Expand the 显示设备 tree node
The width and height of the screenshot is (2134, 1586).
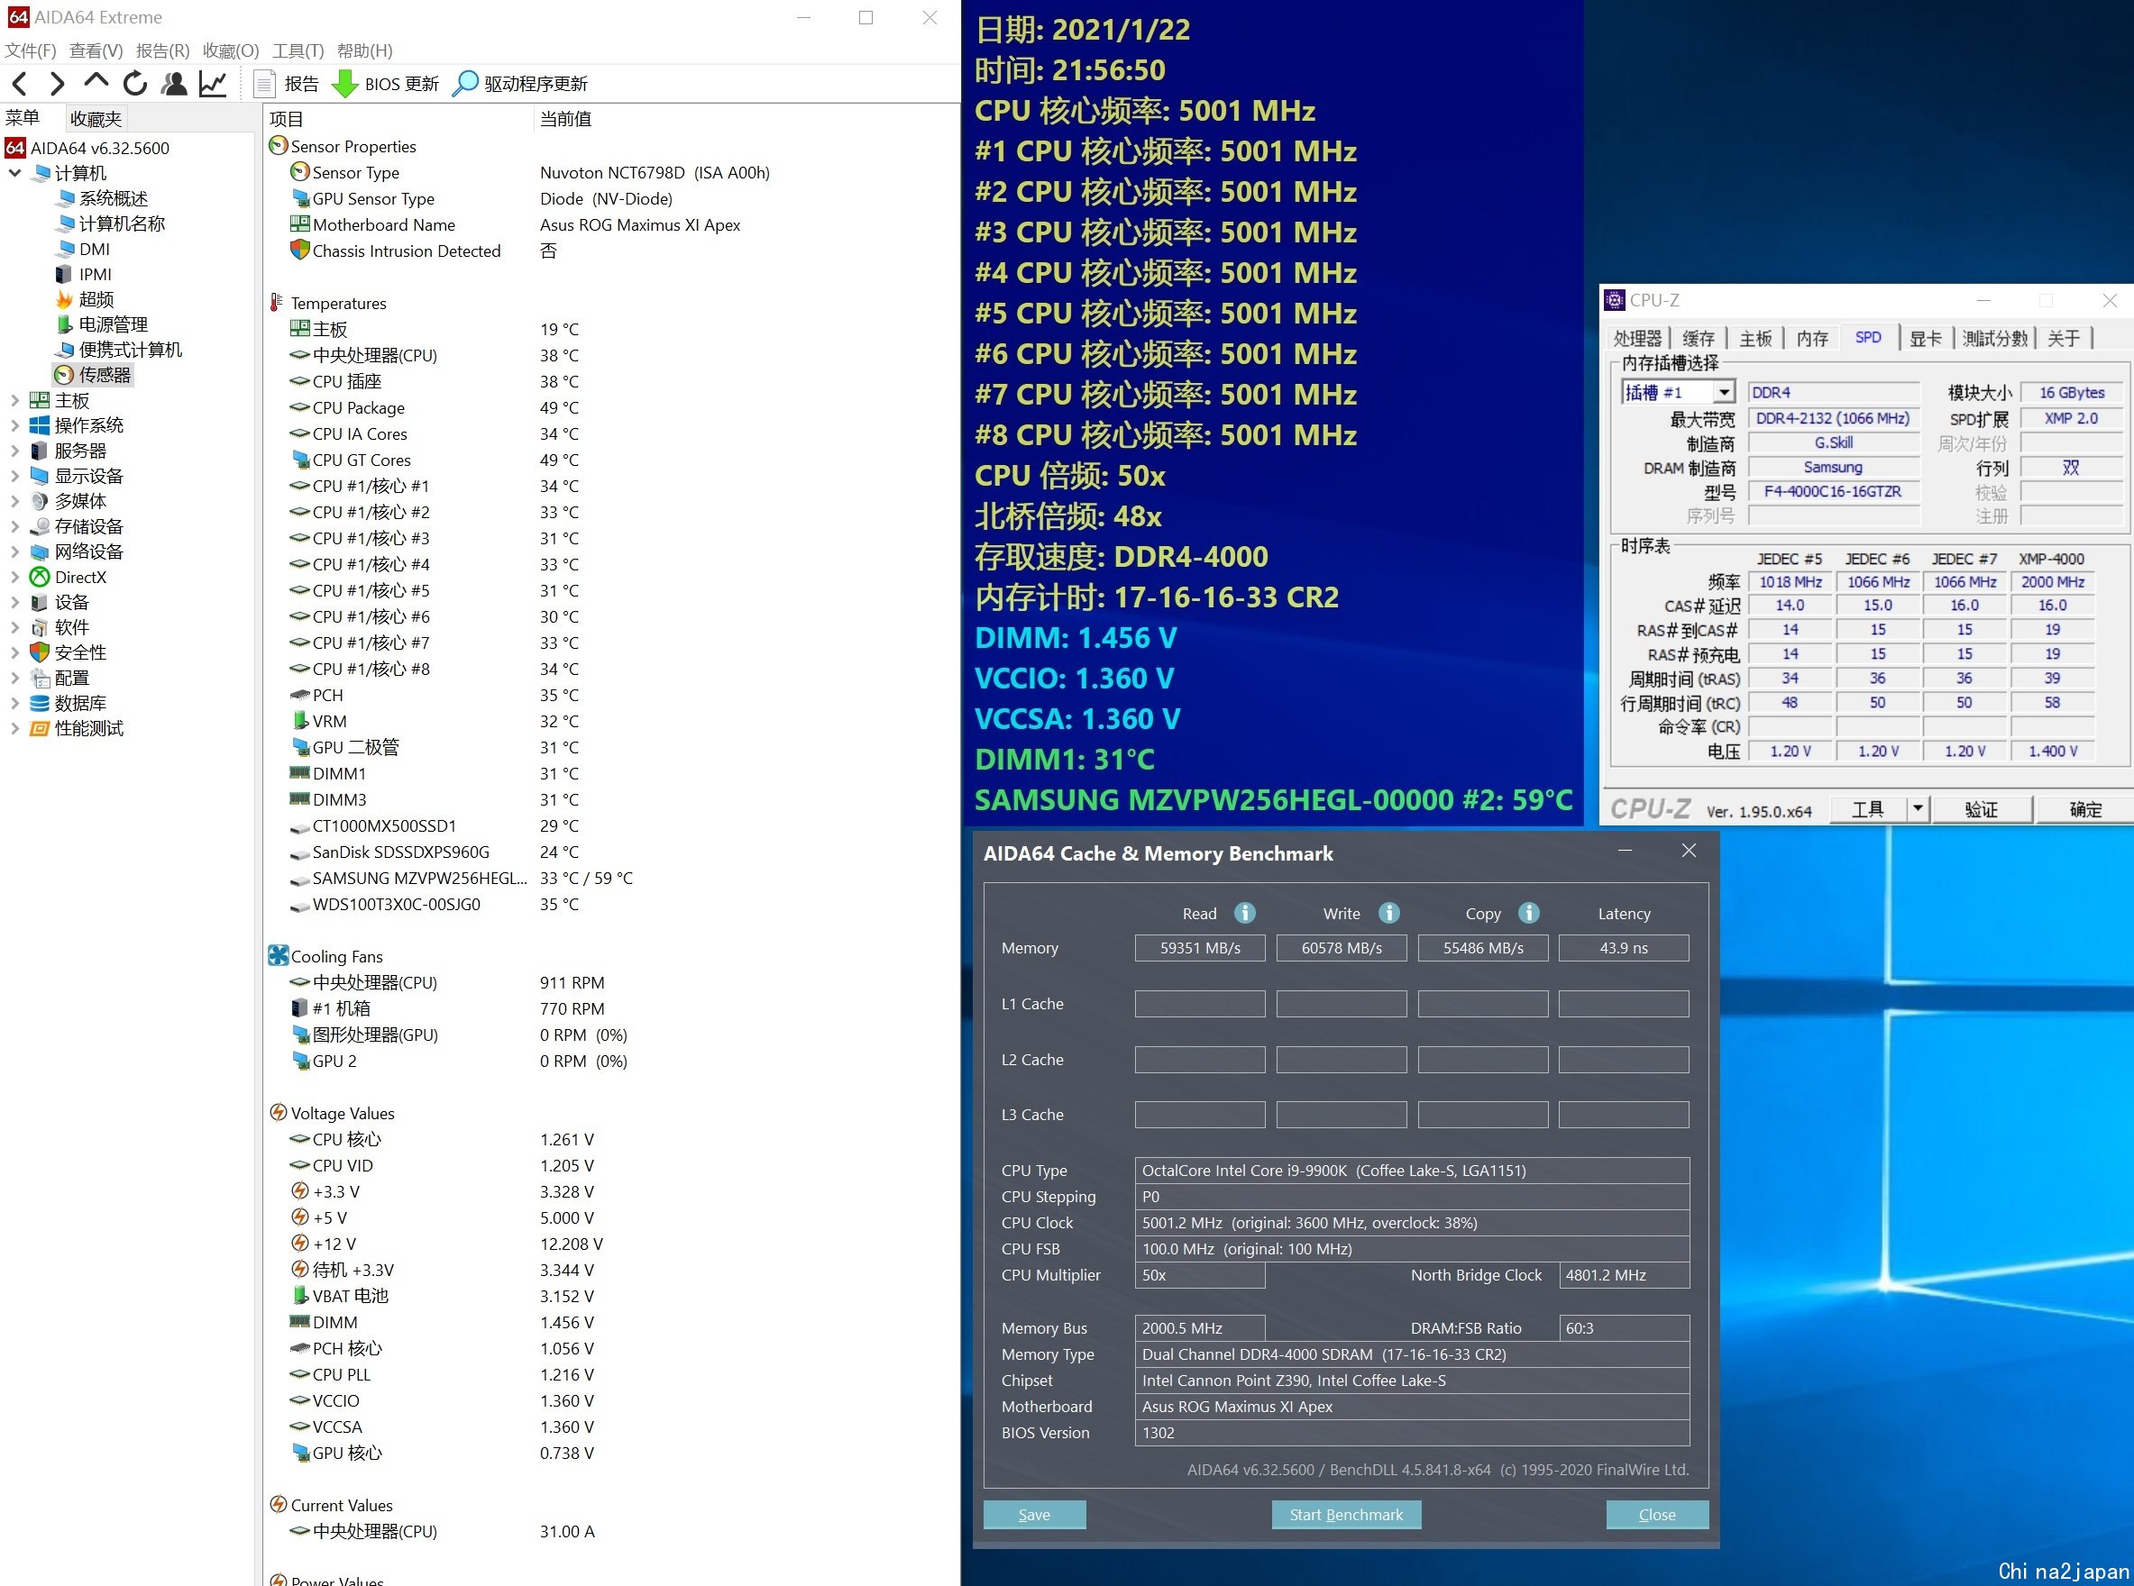point(14,476)
